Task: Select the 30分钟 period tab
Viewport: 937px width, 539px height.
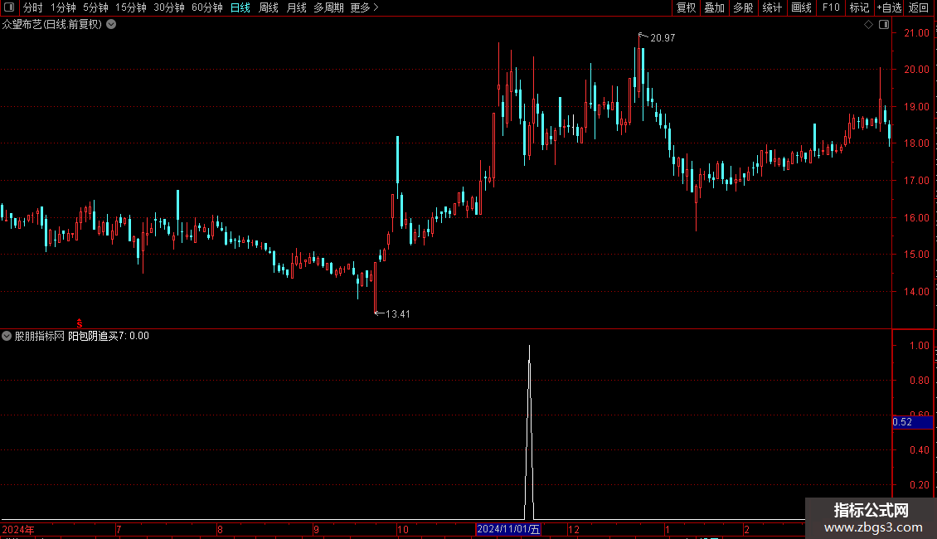Action: [169, 7]
